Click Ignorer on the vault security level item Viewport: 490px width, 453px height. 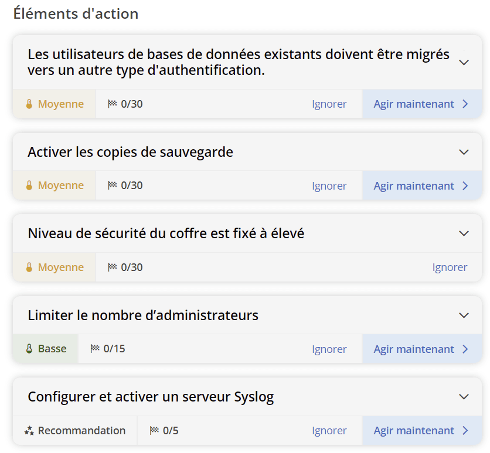click(x=449, y=267)
